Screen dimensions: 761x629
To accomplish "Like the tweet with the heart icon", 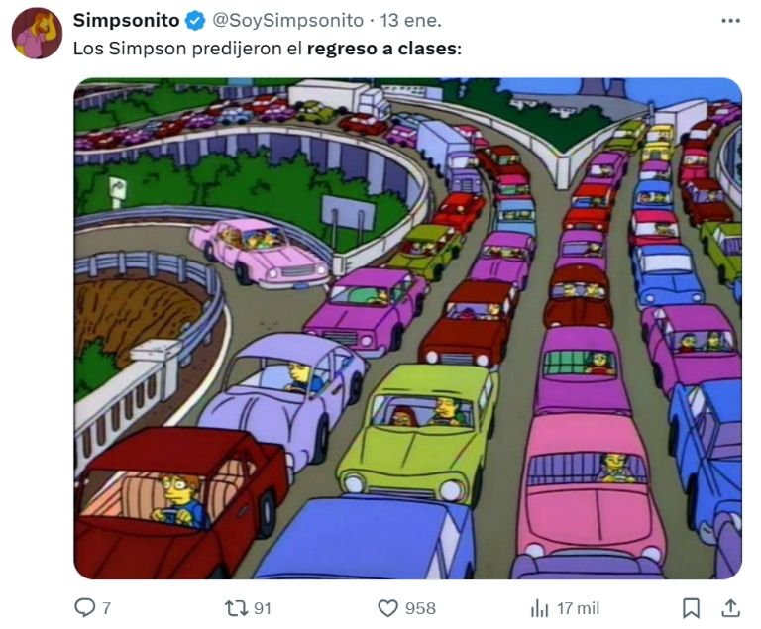I will tap(387, 607).
